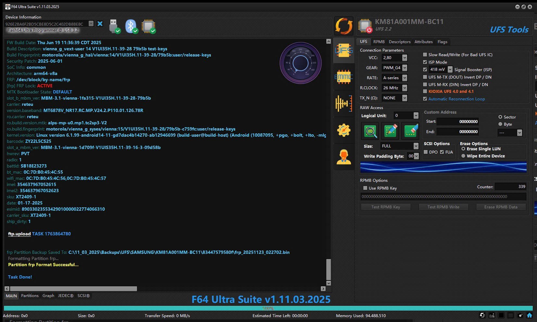The height and width of the screenshot is (322, 537).
Task: Open the VCC voltage dropdown
Action: (405, 57)
